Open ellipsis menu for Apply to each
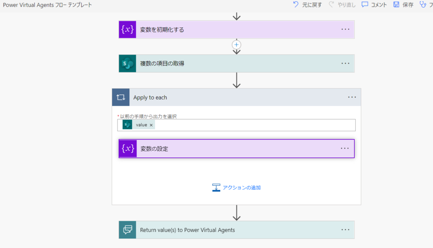The height and width of the screenshot is (248, 433). [352, 97]
